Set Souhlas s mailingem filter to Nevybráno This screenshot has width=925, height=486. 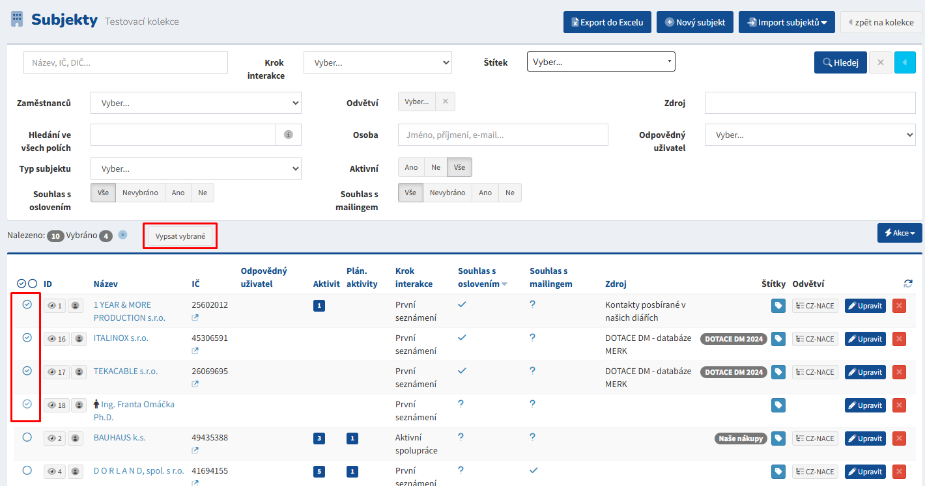(x=447, y=193)
